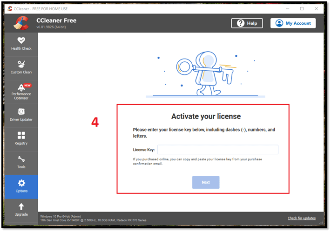331x232 pixels.
Task: Minimize the CCleaner window
Action: [288, 9]
